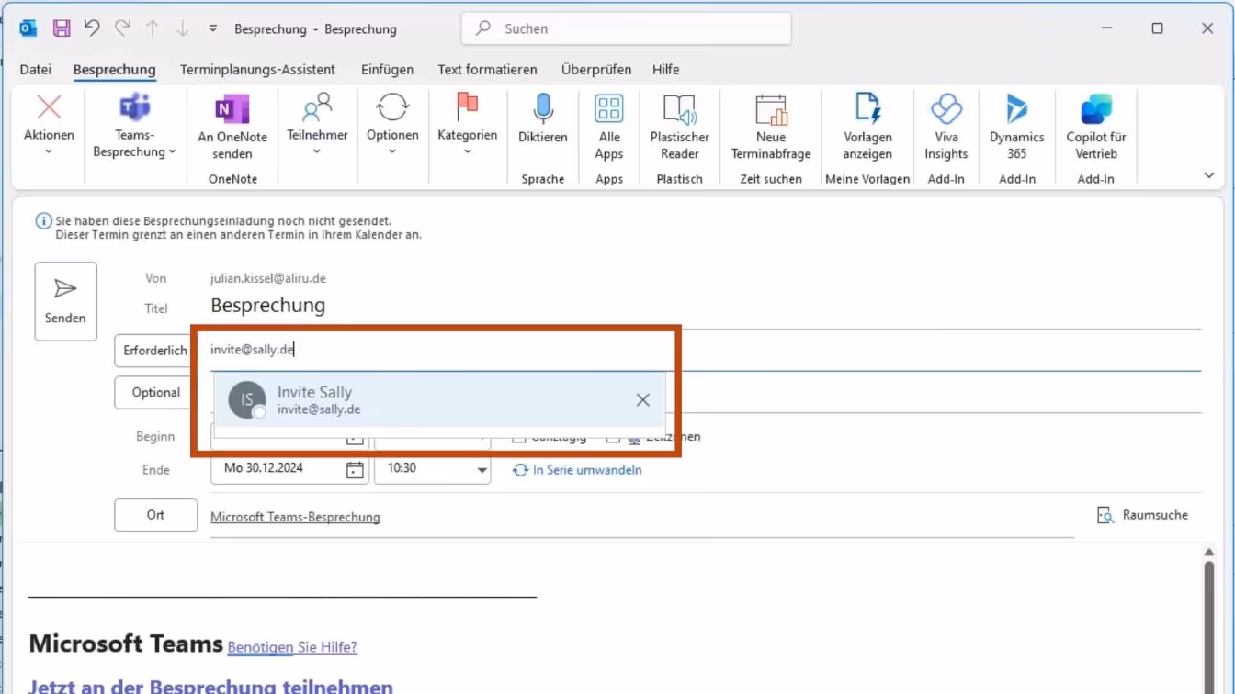Remove Invite Sally suggestion with X

tap(643, 399)
